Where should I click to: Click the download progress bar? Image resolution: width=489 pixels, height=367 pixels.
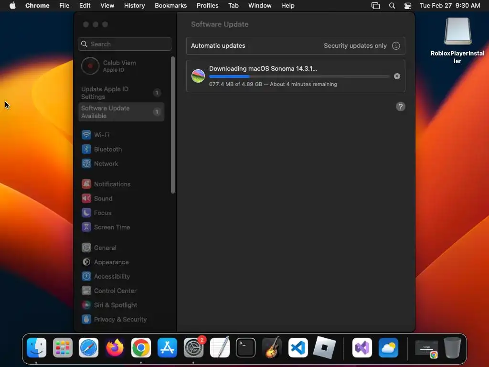pyautogui.click(x=299, y=76)
